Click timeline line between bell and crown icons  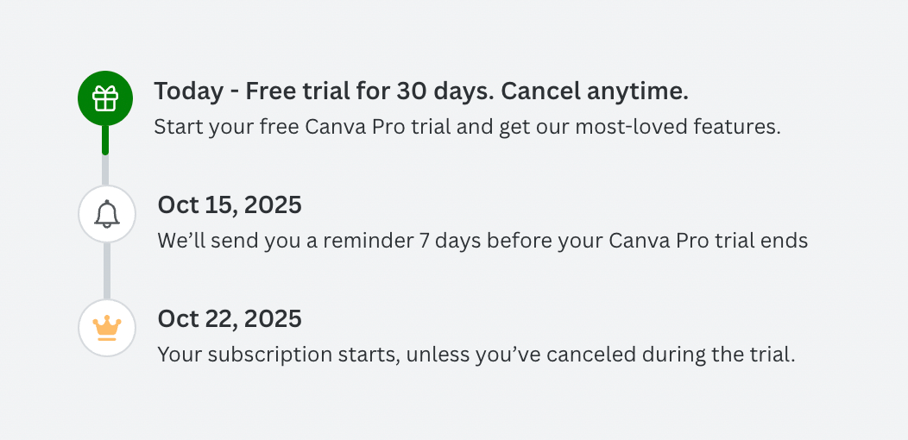coord(107,270)
